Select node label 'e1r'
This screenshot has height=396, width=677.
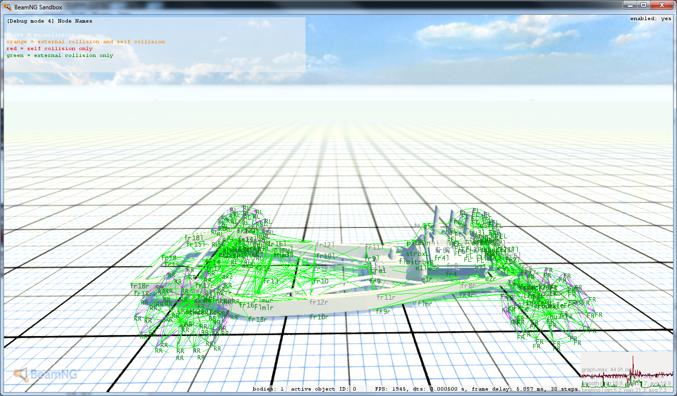click(x=427, y=279)
